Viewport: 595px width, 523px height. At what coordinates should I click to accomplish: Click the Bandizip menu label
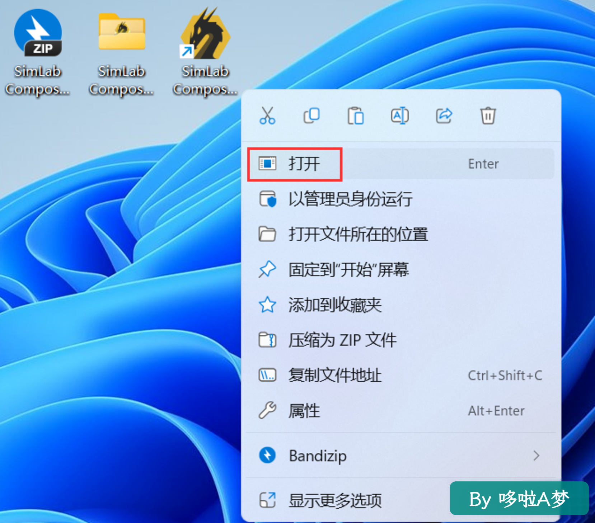pos(318,456)
